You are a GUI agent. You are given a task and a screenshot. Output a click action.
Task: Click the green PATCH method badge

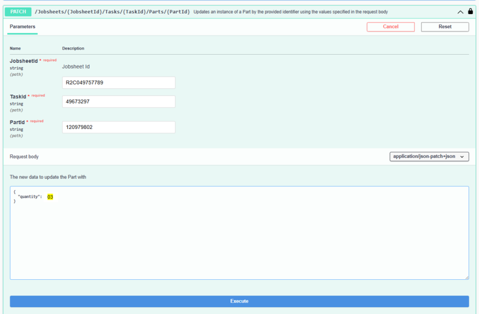18,12
